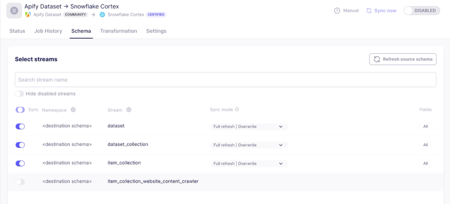
Task: Click the Sync now refresh icon
Action: pyautogui.click(x=369, y=11)
